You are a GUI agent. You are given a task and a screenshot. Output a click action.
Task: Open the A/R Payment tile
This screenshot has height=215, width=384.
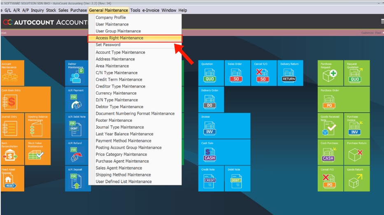click(x=77, y=99)
